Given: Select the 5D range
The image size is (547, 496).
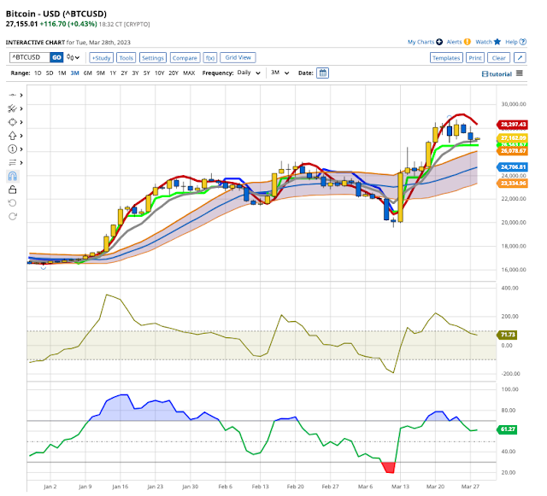Looking at the screenshot, I should pyautogui.click(x=50, y=73).
